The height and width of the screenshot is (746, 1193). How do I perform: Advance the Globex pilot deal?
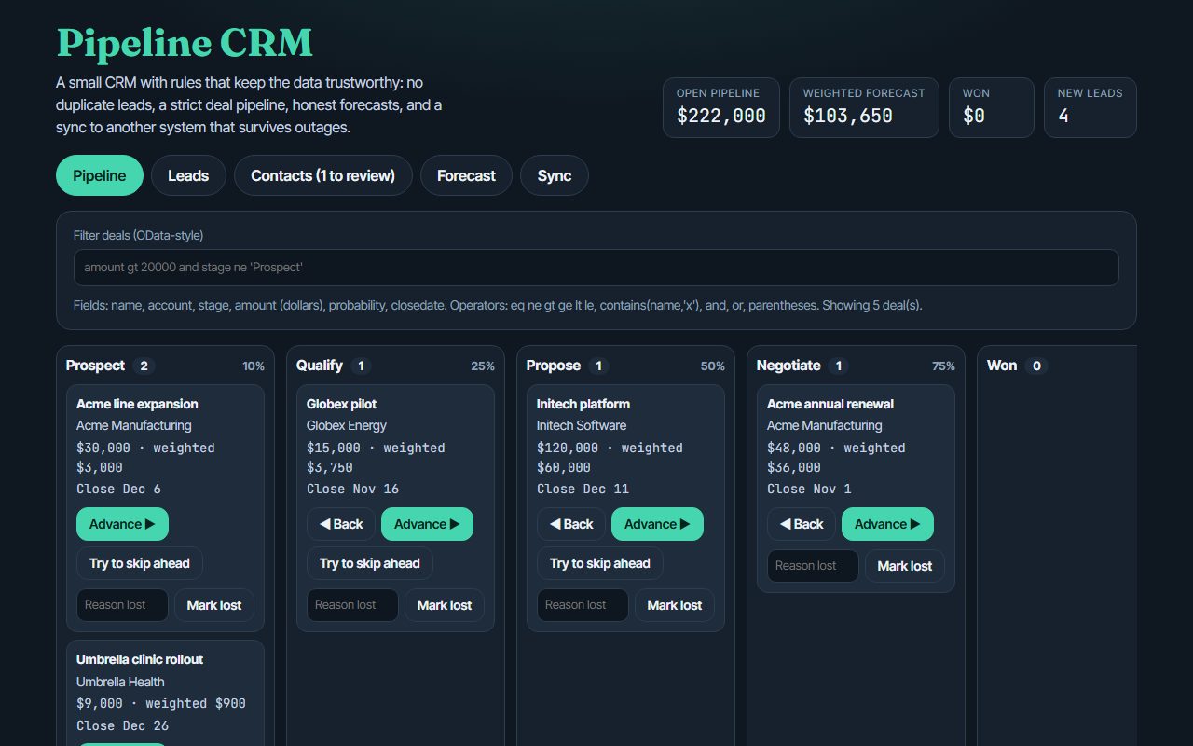click(x=427, y=524)
